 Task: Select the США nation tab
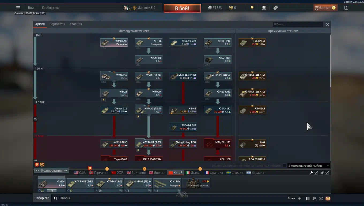pyautogui.click(x=80, y=173)
